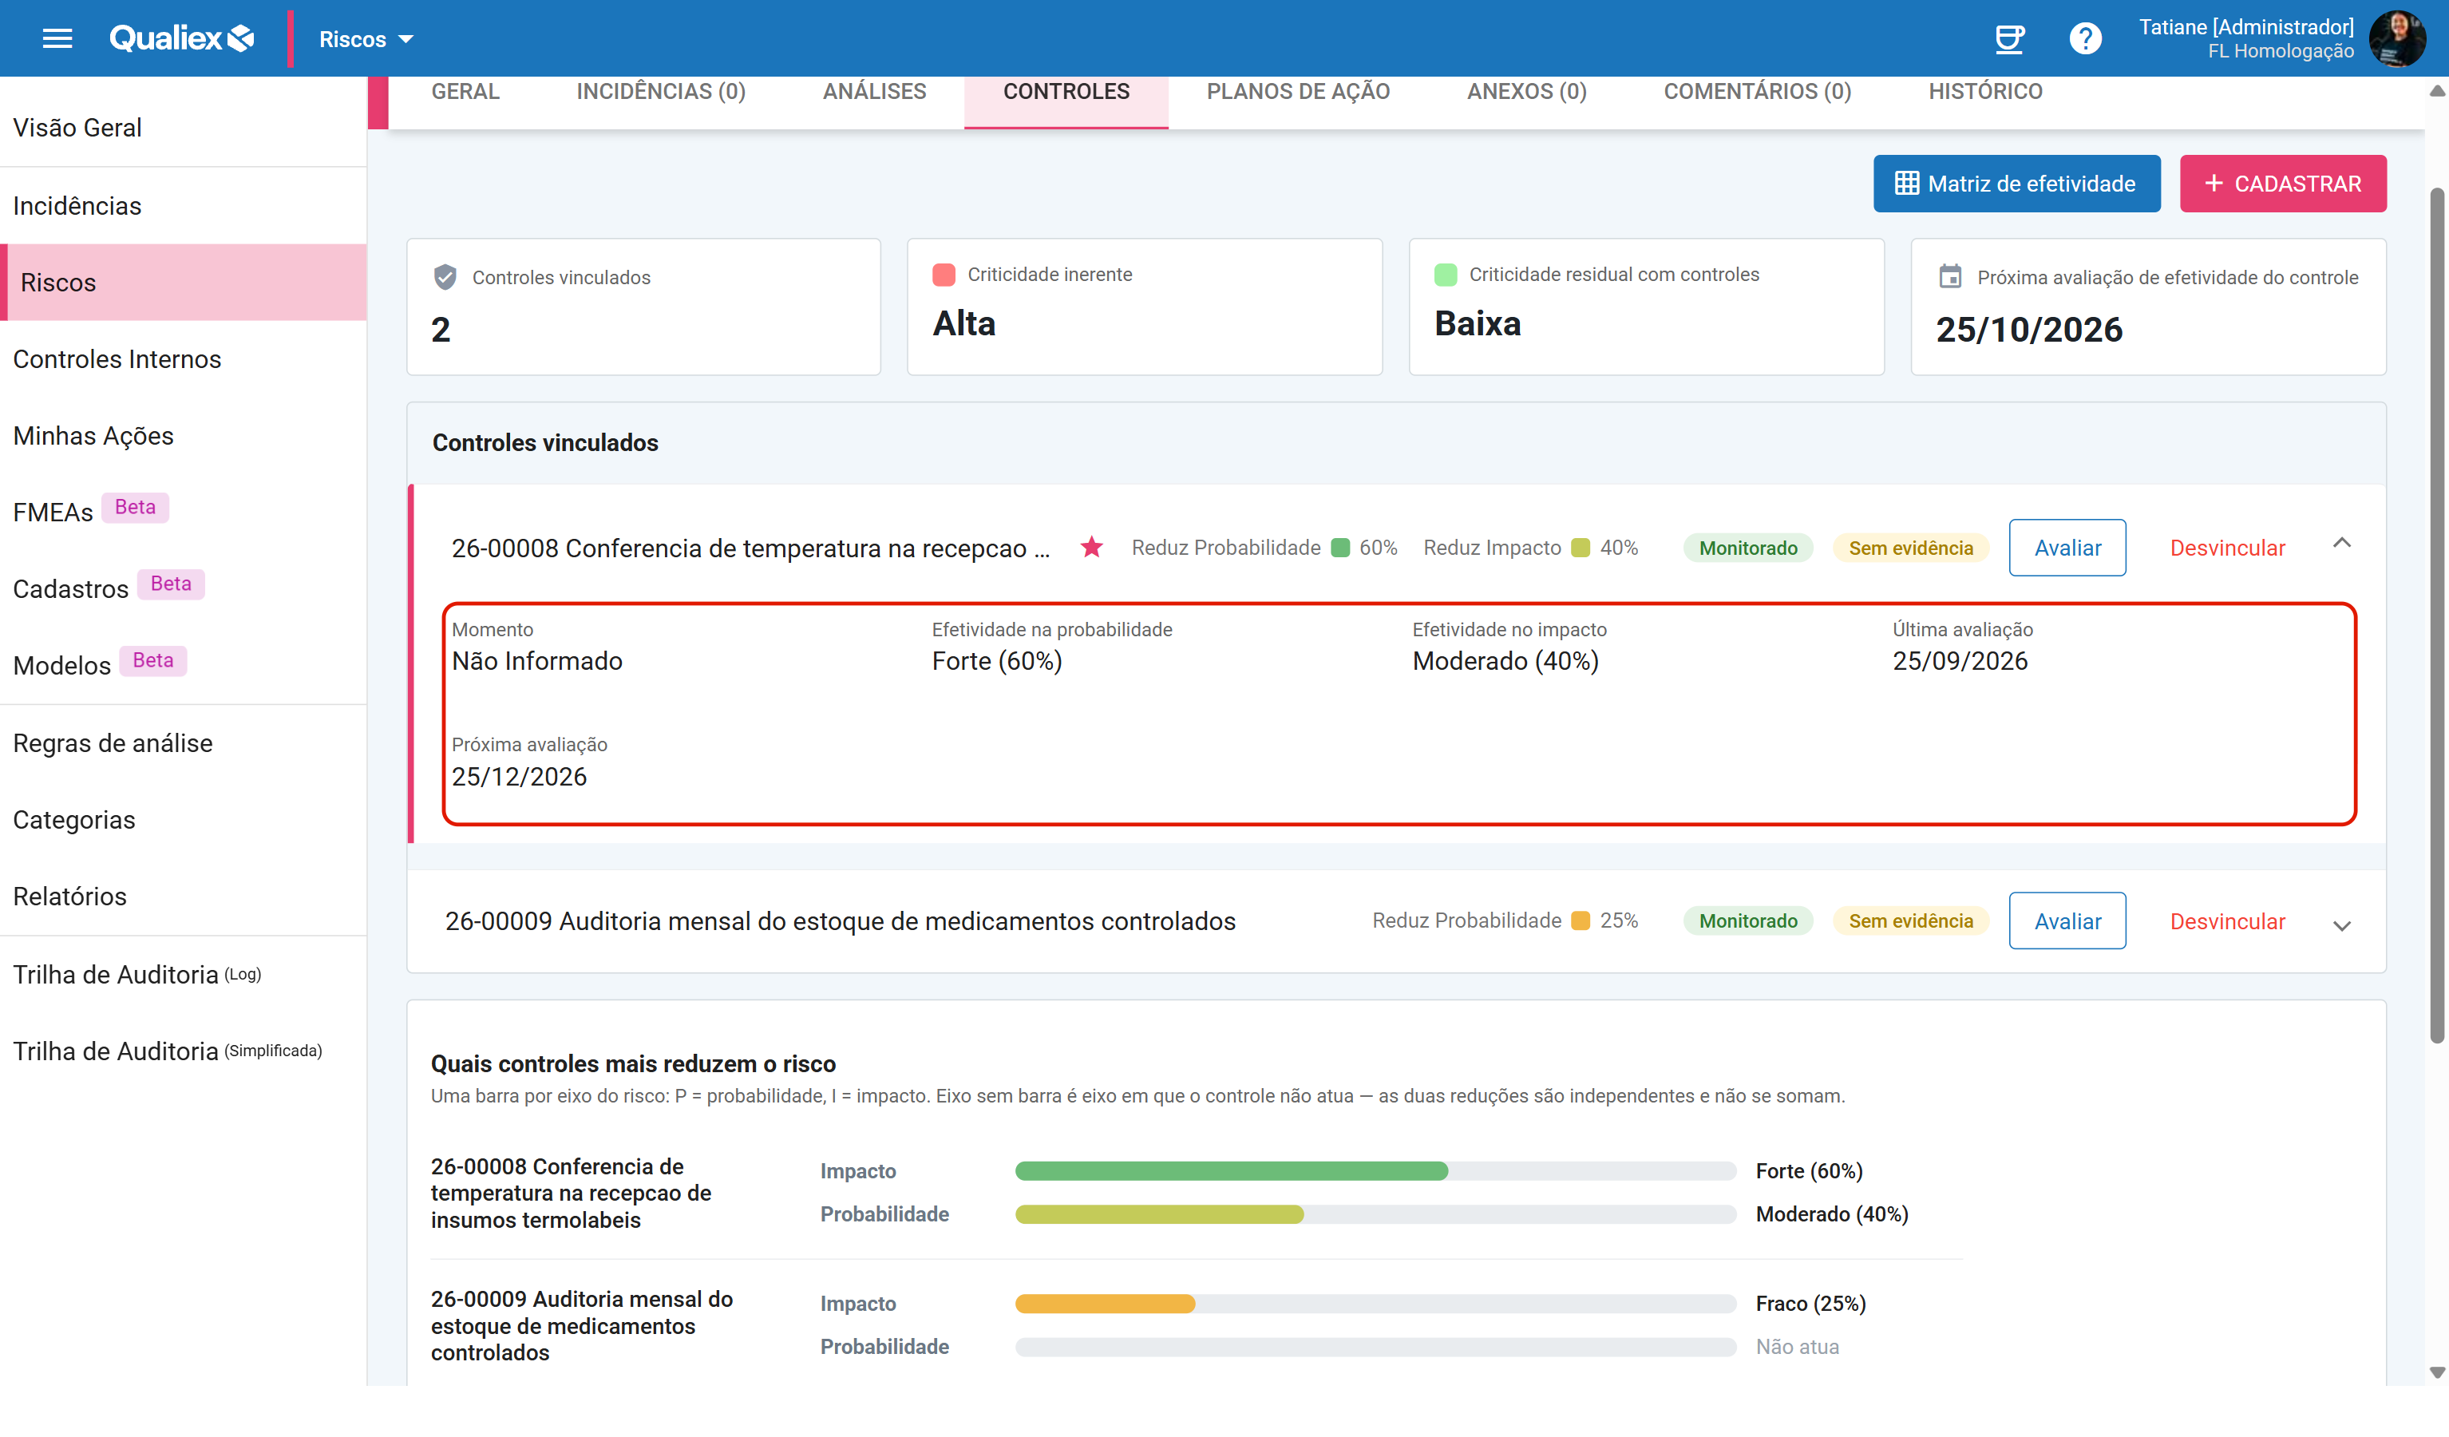Click the Forte (60%) Impacto progress bar
Image resolution: width=2449 pixels, height=1437 pixels.
[1375, 1170]
